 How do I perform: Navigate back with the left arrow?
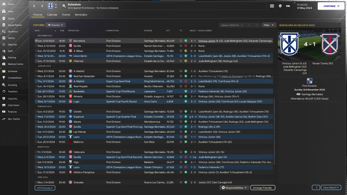click(34, 6)
